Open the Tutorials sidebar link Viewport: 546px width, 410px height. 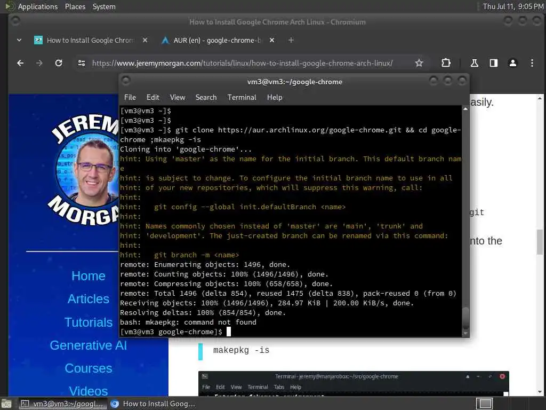pyautogui.click(x=89, y=322)
